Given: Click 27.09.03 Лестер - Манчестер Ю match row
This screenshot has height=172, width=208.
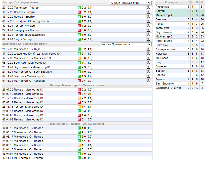Looking at the screenshot, I should [x=77, y=115].
